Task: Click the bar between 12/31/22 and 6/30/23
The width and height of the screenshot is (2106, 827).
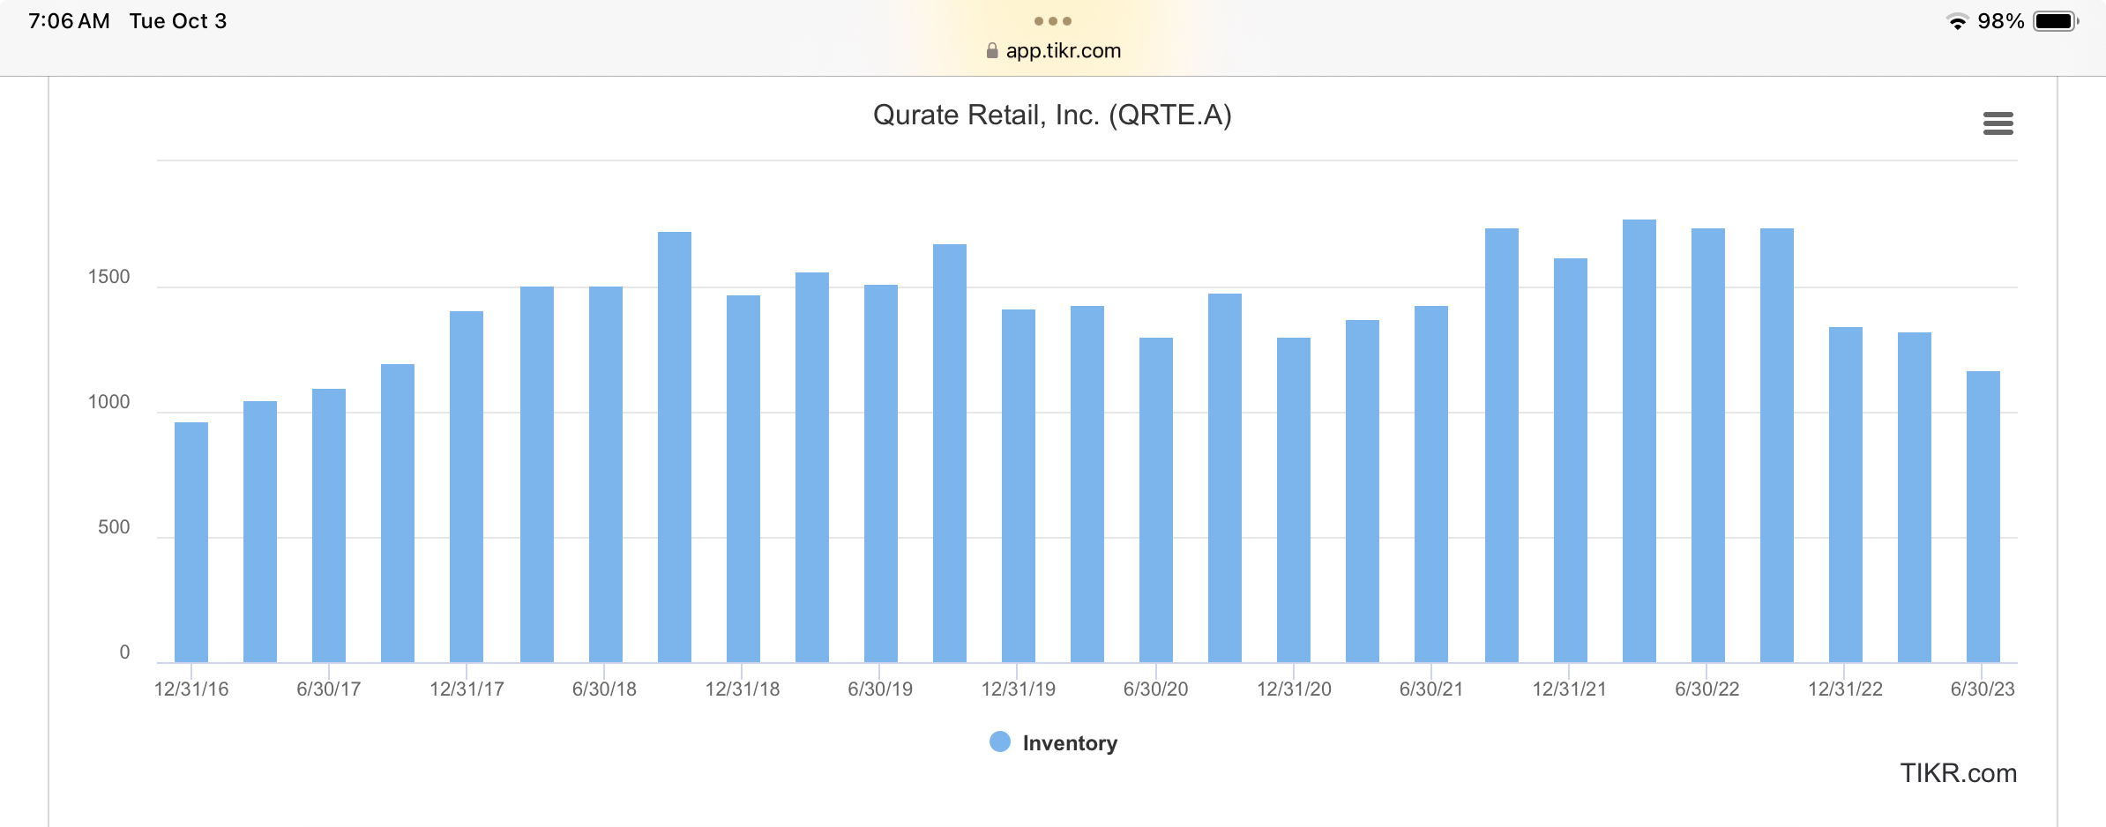Action: click(x=1915, y=497)
